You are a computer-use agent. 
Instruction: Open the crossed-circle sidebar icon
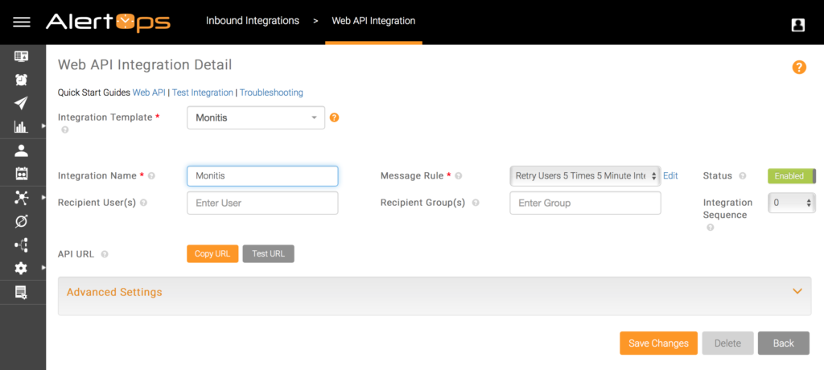click(x=21, y=221)
